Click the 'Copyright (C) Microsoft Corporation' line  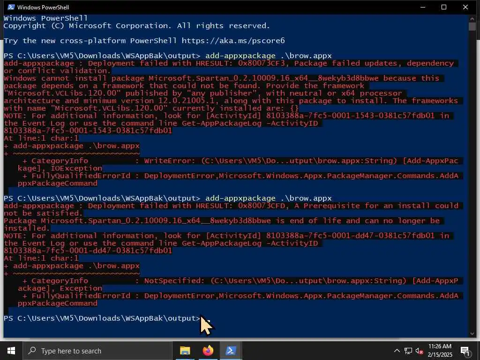[x=136, y=26]
